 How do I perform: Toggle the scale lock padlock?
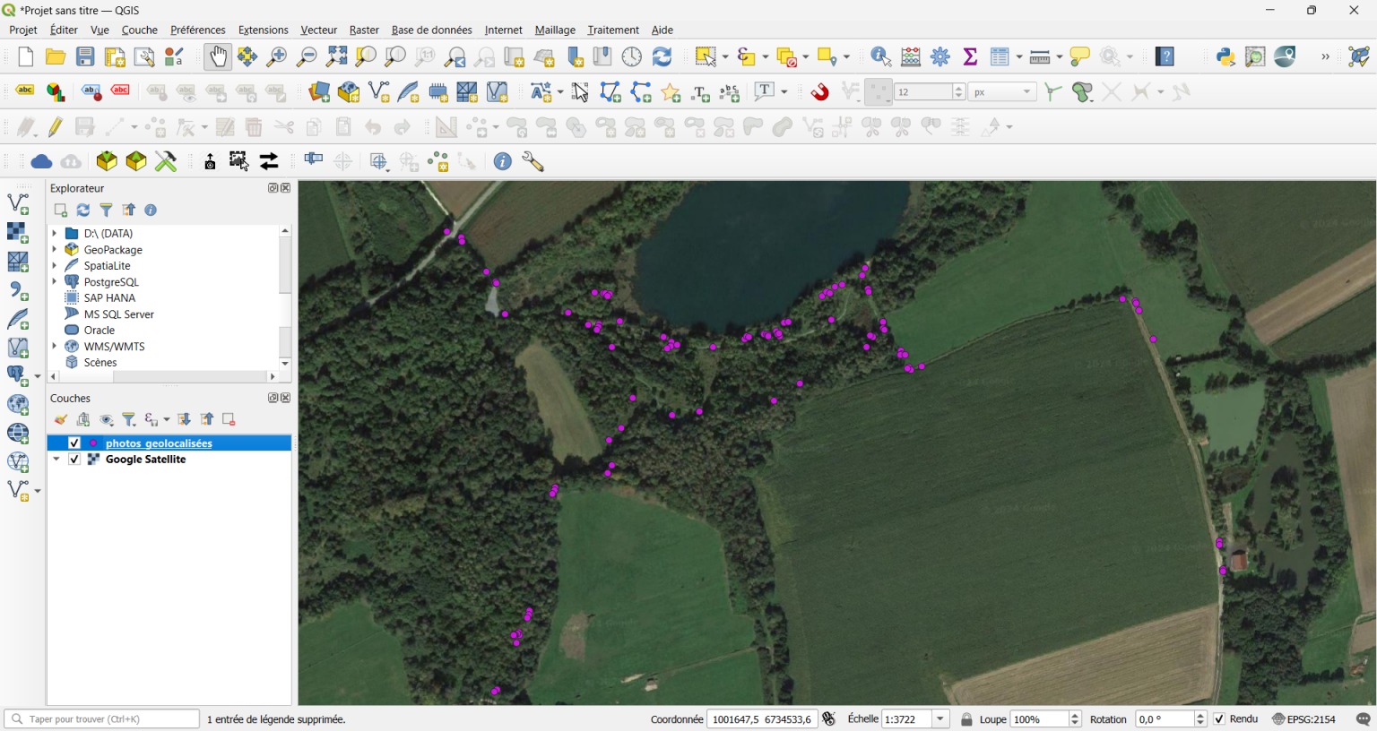965,718
